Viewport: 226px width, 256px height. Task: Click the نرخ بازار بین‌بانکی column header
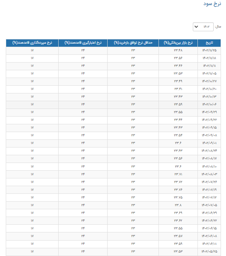178,43
